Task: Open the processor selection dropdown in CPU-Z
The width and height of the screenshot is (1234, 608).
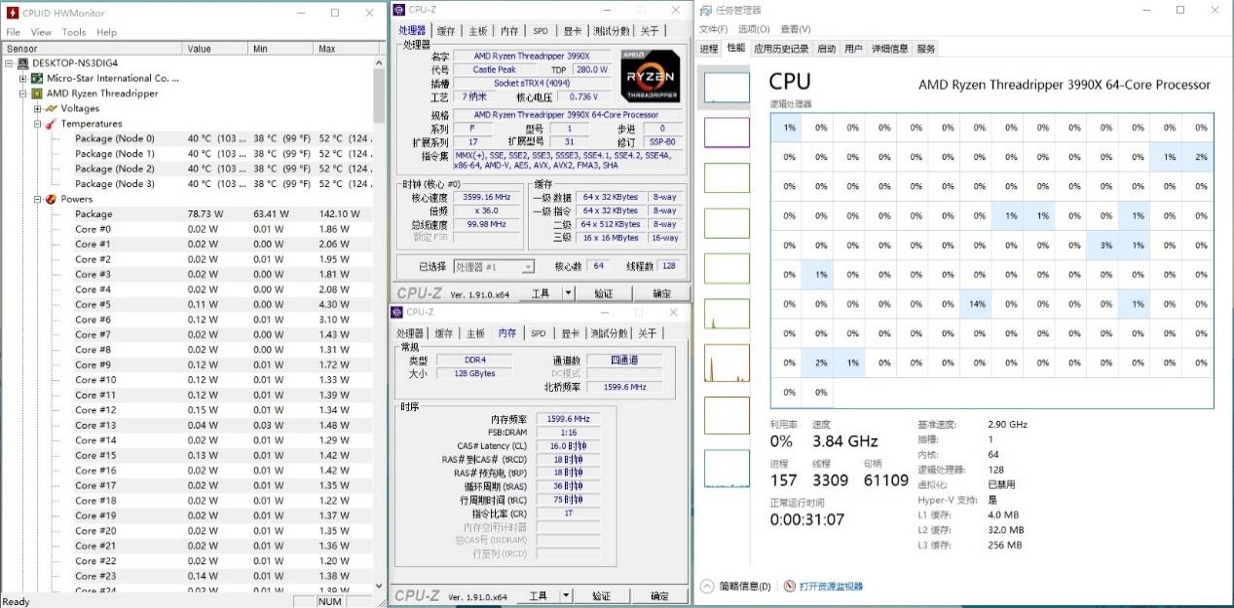Action: tap(528, 267)
